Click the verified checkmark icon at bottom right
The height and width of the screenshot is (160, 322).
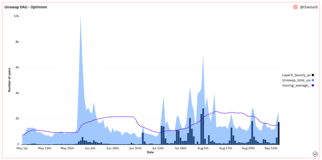[315, 154]
